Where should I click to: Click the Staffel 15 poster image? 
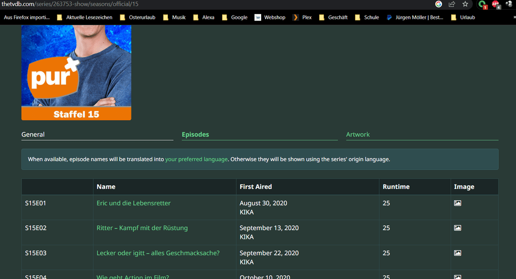tap(76, 72)
